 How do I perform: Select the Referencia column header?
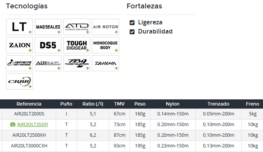tap(29, 104)
